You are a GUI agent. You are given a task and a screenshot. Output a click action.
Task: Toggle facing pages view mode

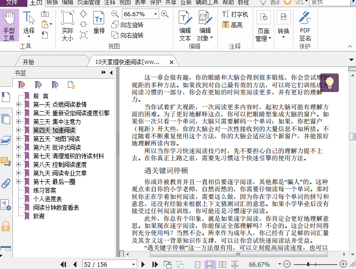pyautogui.click(x=222, y=264)
